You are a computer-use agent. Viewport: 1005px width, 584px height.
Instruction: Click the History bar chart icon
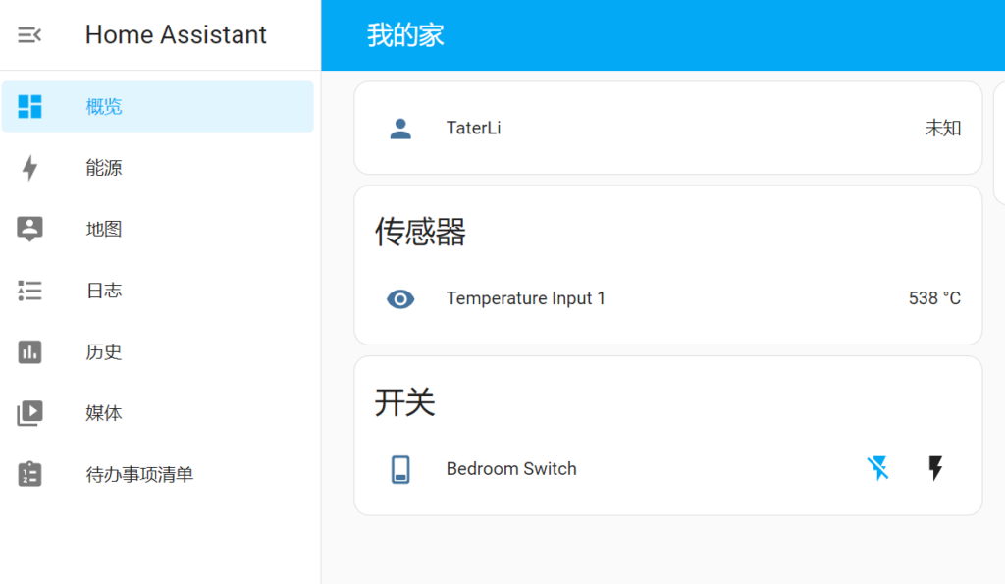pos(29,352)
